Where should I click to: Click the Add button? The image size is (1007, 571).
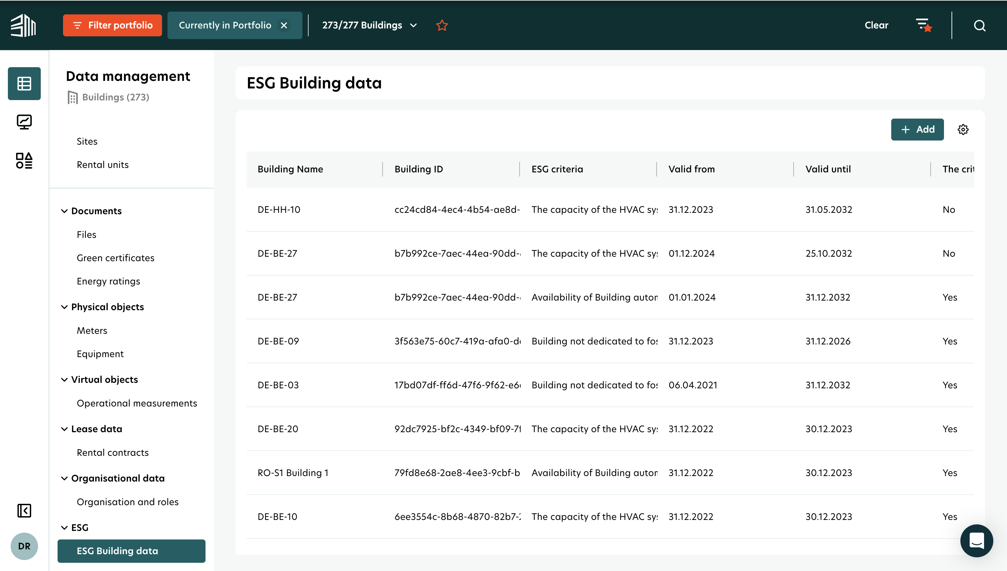[917, 130]
